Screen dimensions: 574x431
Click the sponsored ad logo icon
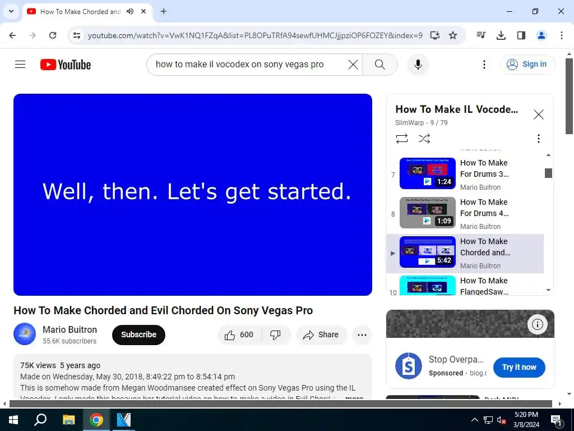point(409,366)
